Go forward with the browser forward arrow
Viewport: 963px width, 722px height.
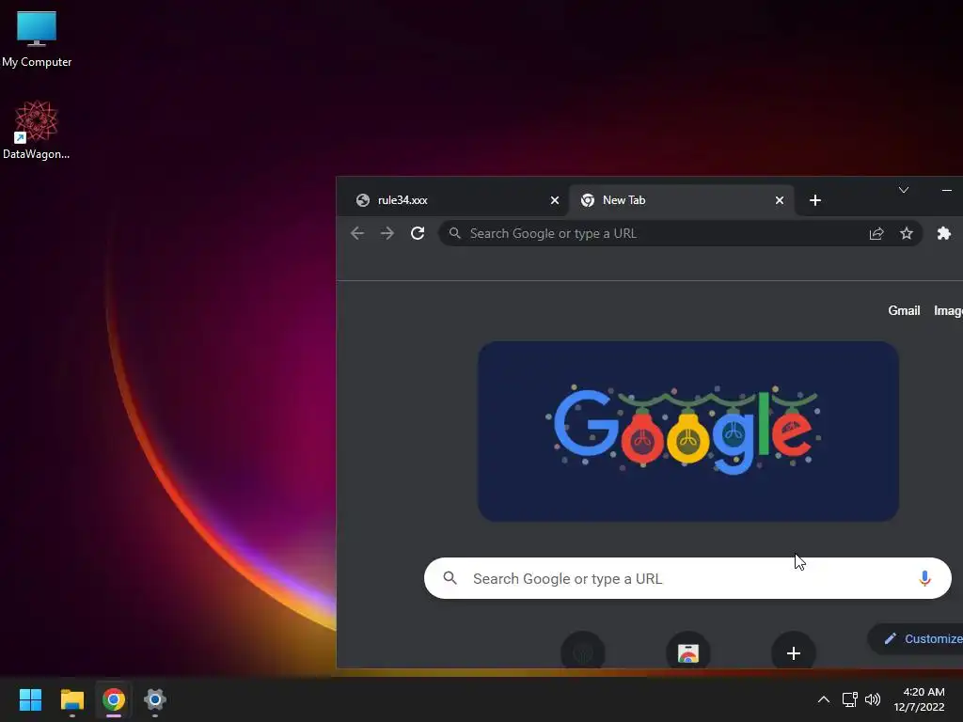pos(387,233)
